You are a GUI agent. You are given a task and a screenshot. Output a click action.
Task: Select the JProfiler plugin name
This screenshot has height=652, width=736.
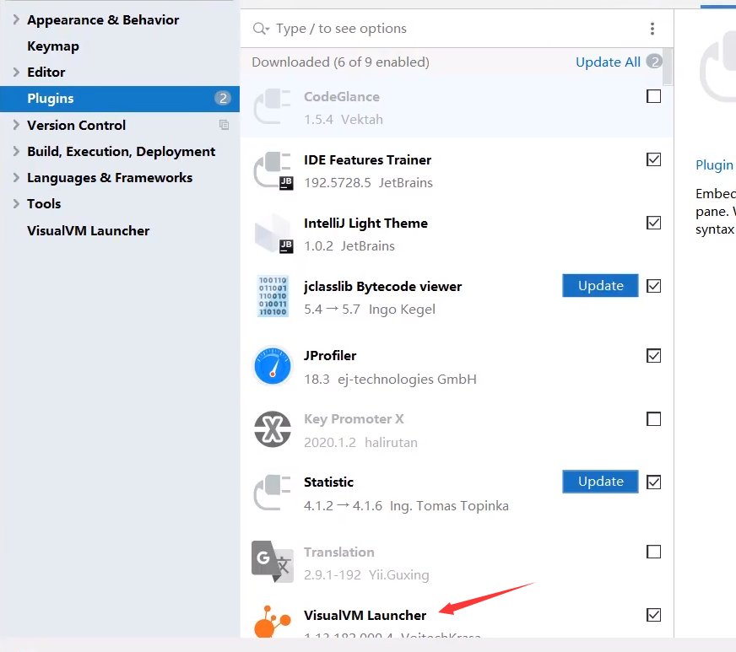click(330, 356)
